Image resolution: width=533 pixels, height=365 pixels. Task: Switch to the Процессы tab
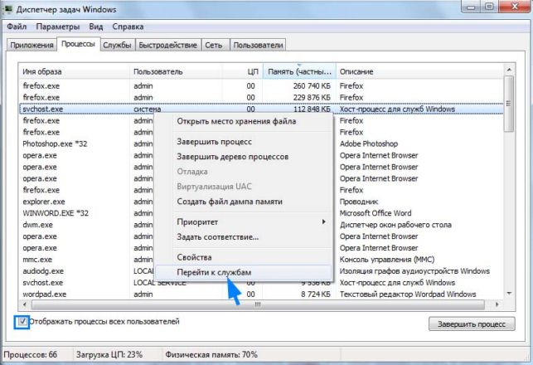coord(78,44)
